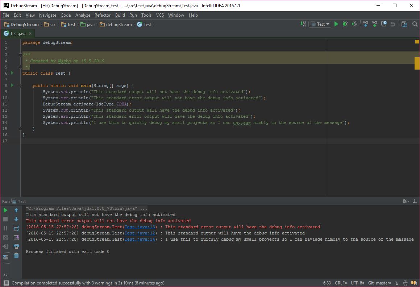
Task: Click Down the Stack Trace arrow
Action: [16, 219]
